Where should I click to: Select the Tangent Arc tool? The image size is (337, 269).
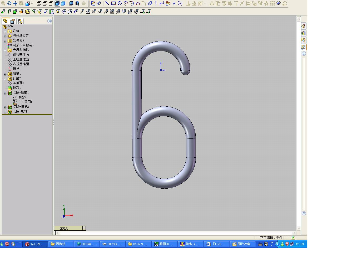tap(132, 3)
